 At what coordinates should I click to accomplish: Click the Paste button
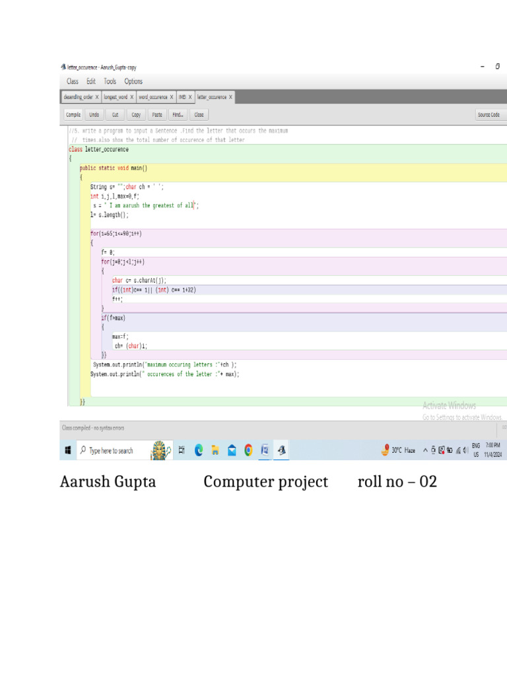tap(157, 115)
